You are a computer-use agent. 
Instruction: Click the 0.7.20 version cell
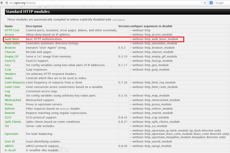(x=123, y=83)
